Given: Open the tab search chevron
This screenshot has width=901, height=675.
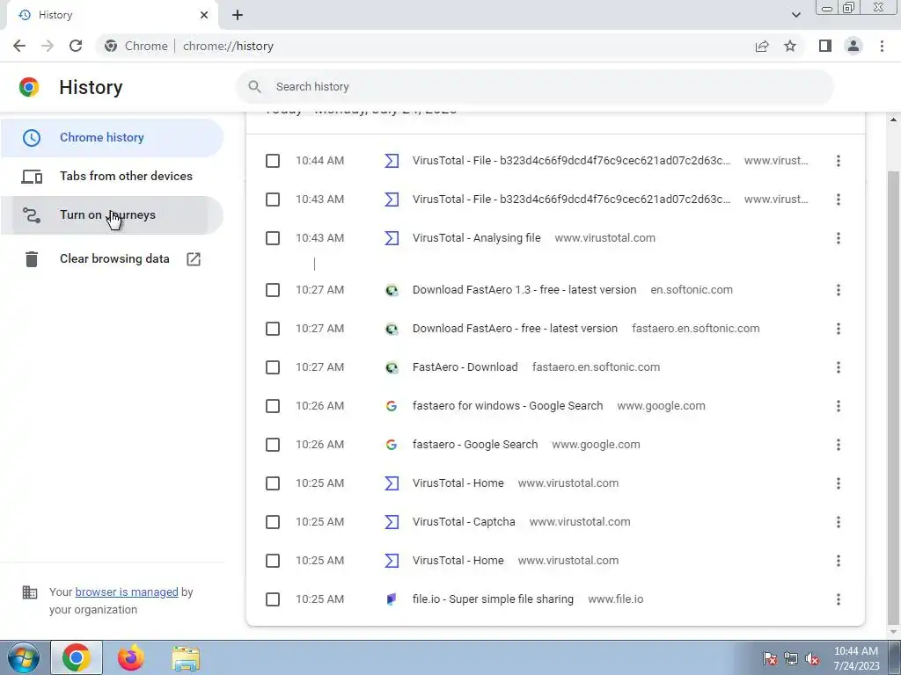Looking at the screenshot, I should click(795, 15).
